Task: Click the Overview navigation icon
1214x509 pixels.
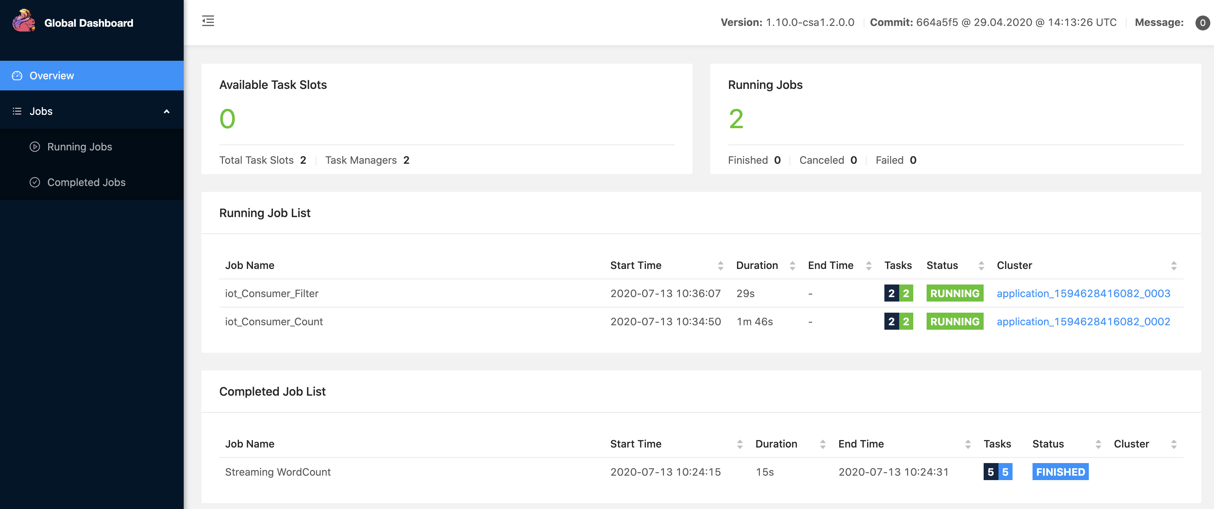Action: 17,75
